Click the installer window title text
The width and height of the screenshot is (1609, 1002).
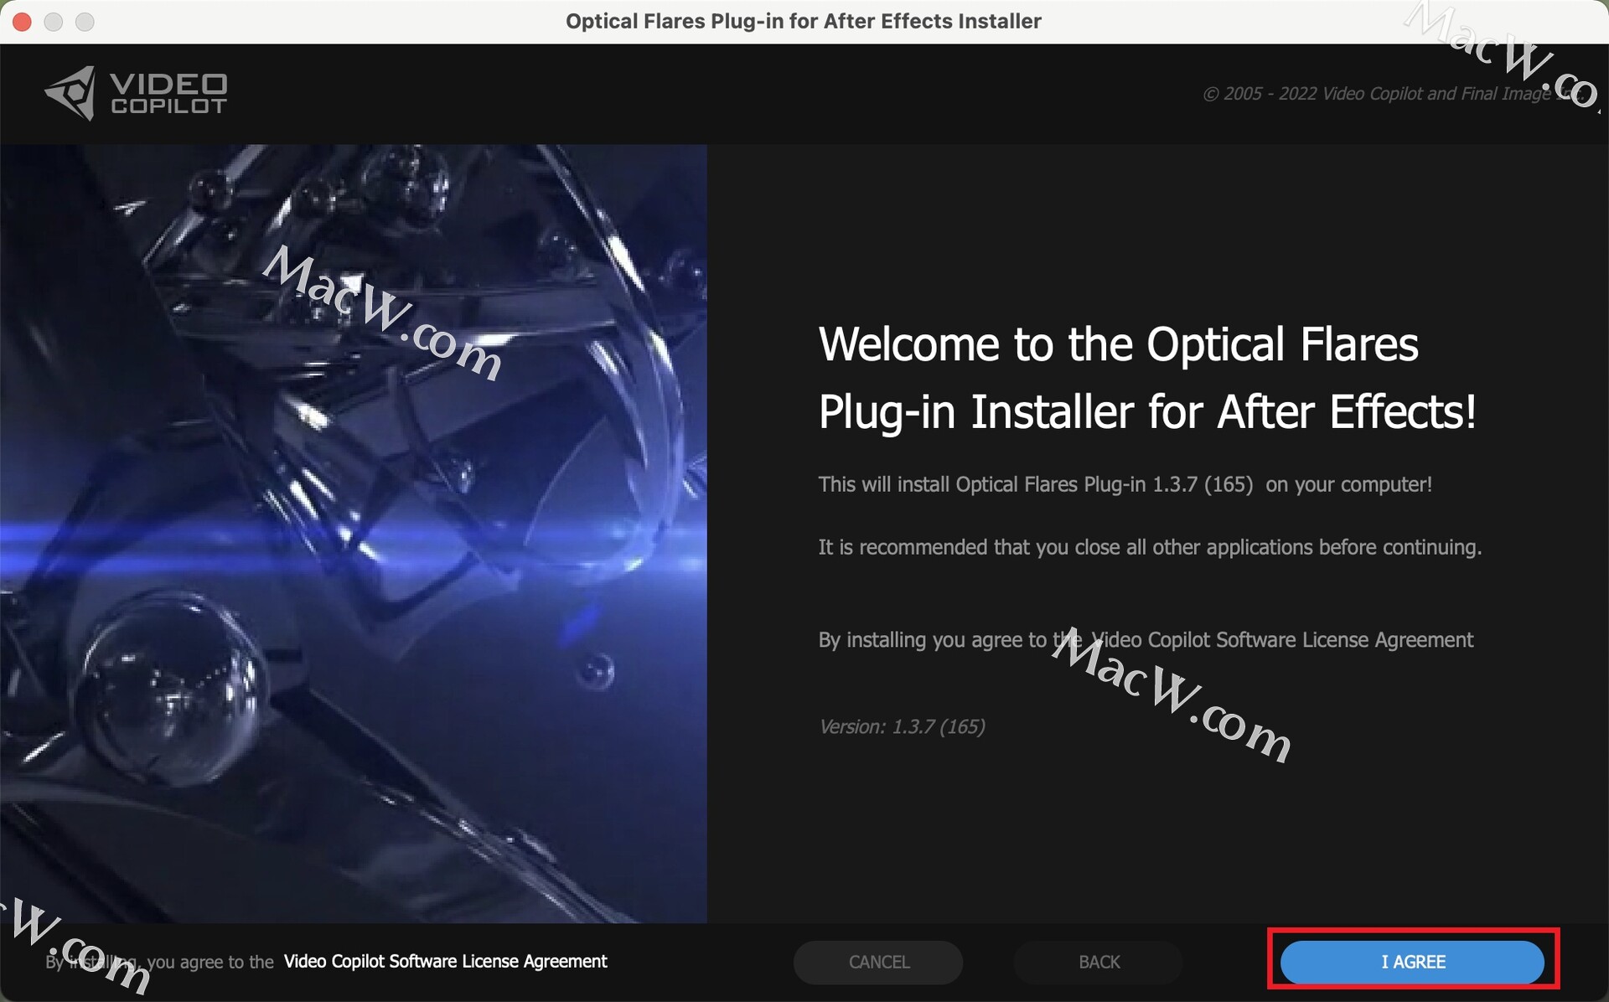804,21
